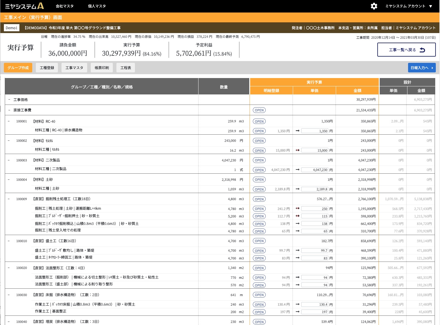The width and height of the screenshot is (440, 325).
Task: Click arrow icon in 基面整正 row
Action: (x=298, y=312)
